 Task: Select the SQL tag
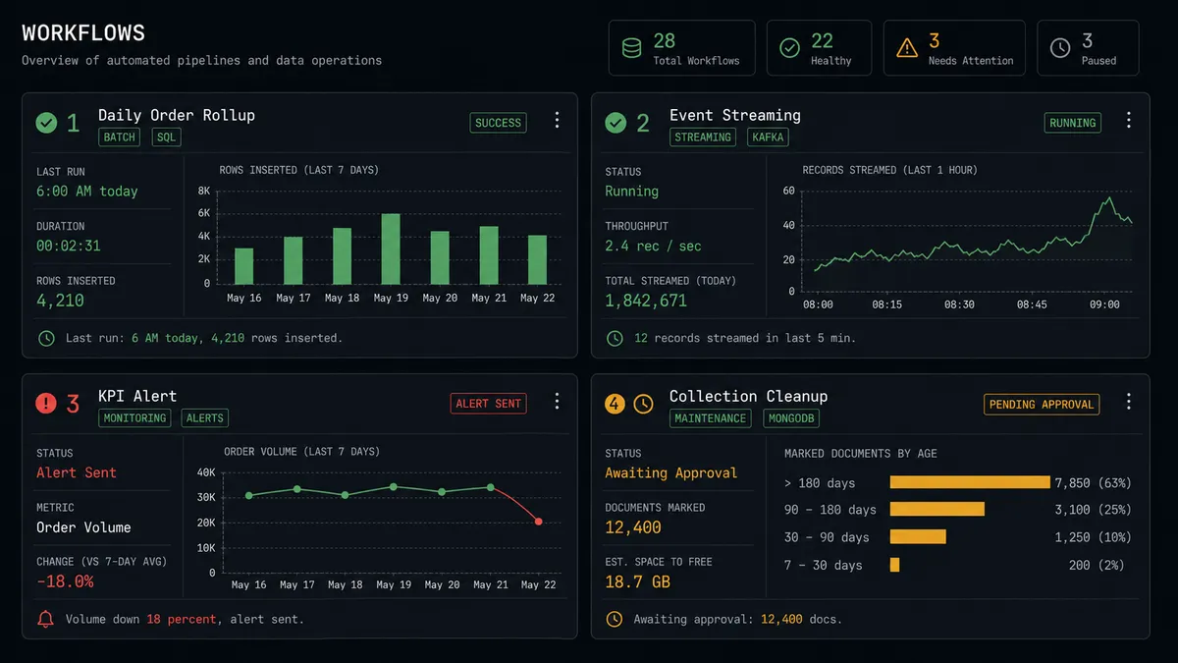click(167, 138)
